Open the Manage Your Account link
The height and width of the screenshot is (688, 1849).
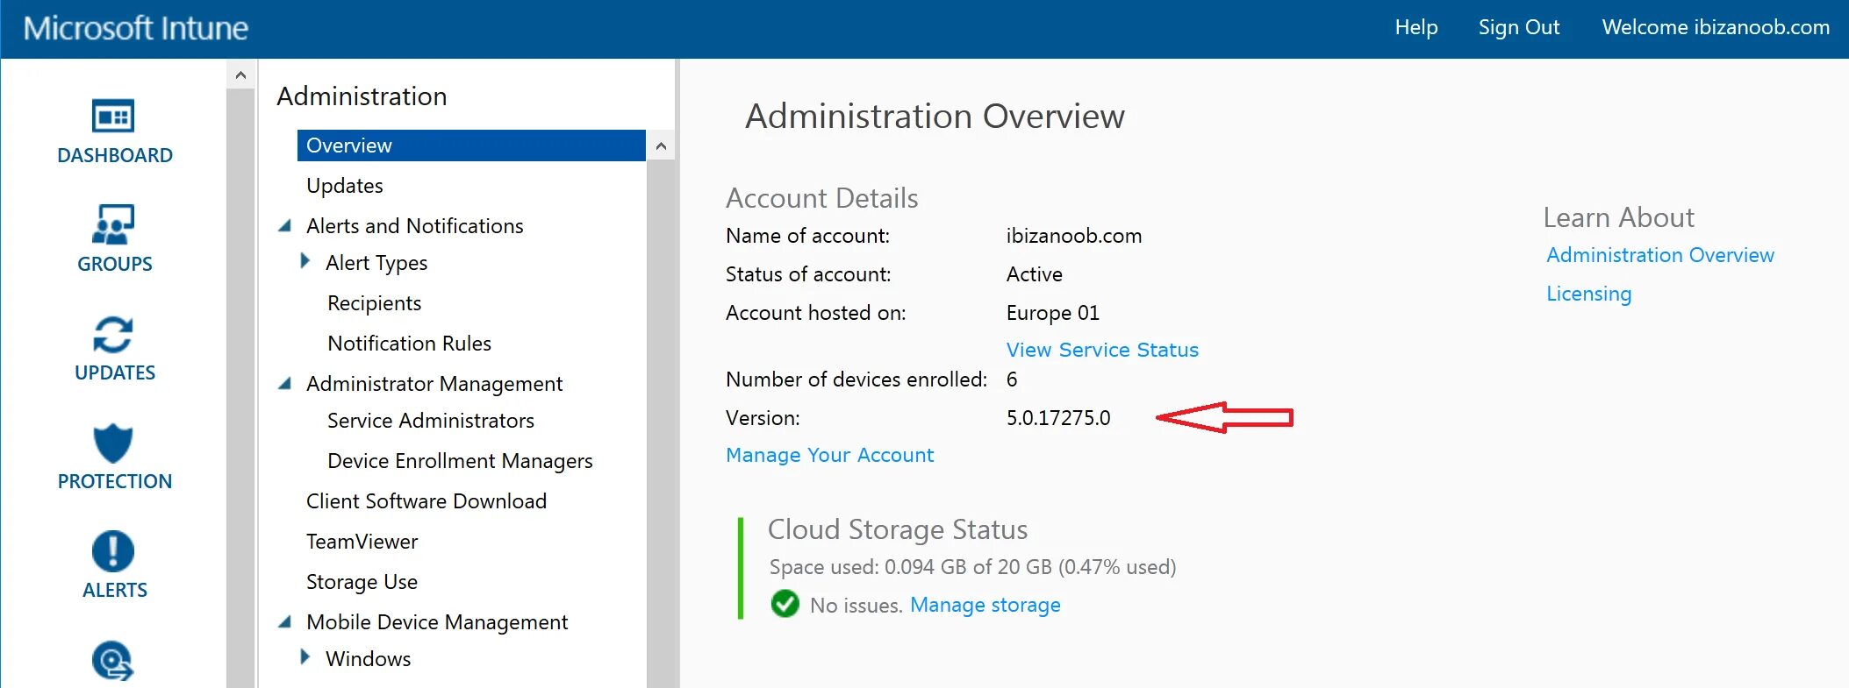coord(829,455)
